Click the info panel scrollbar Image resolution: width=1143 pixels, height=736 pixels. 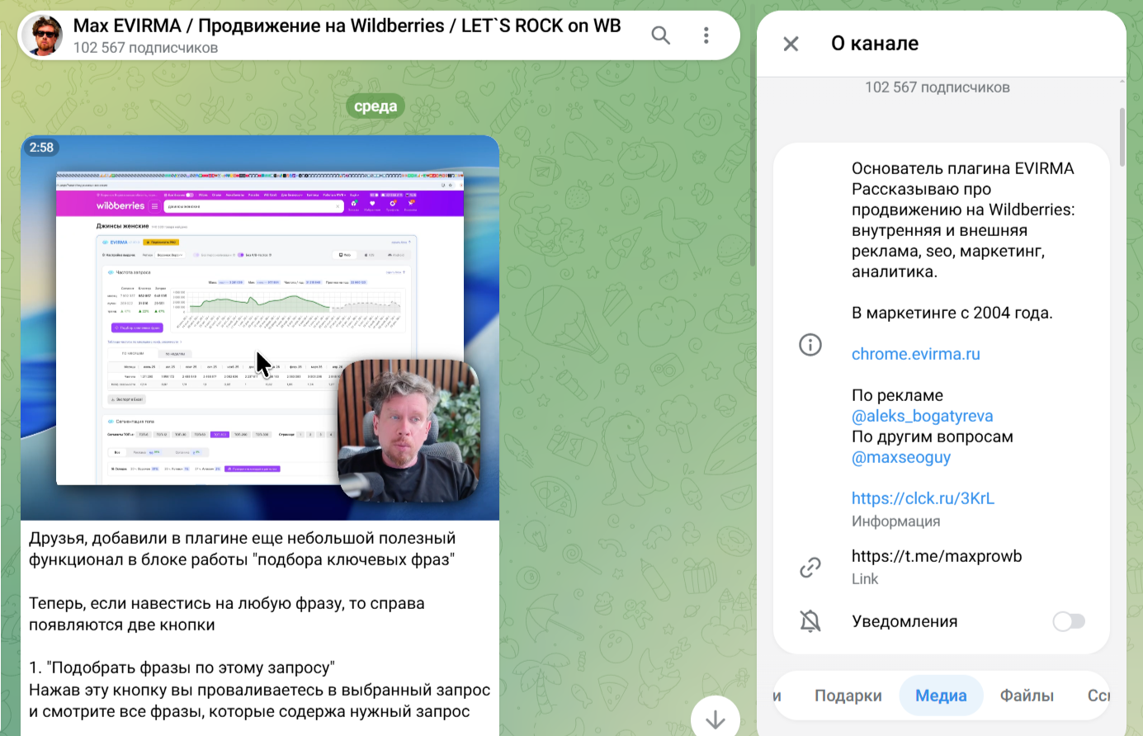click(x=1122, y=136)
